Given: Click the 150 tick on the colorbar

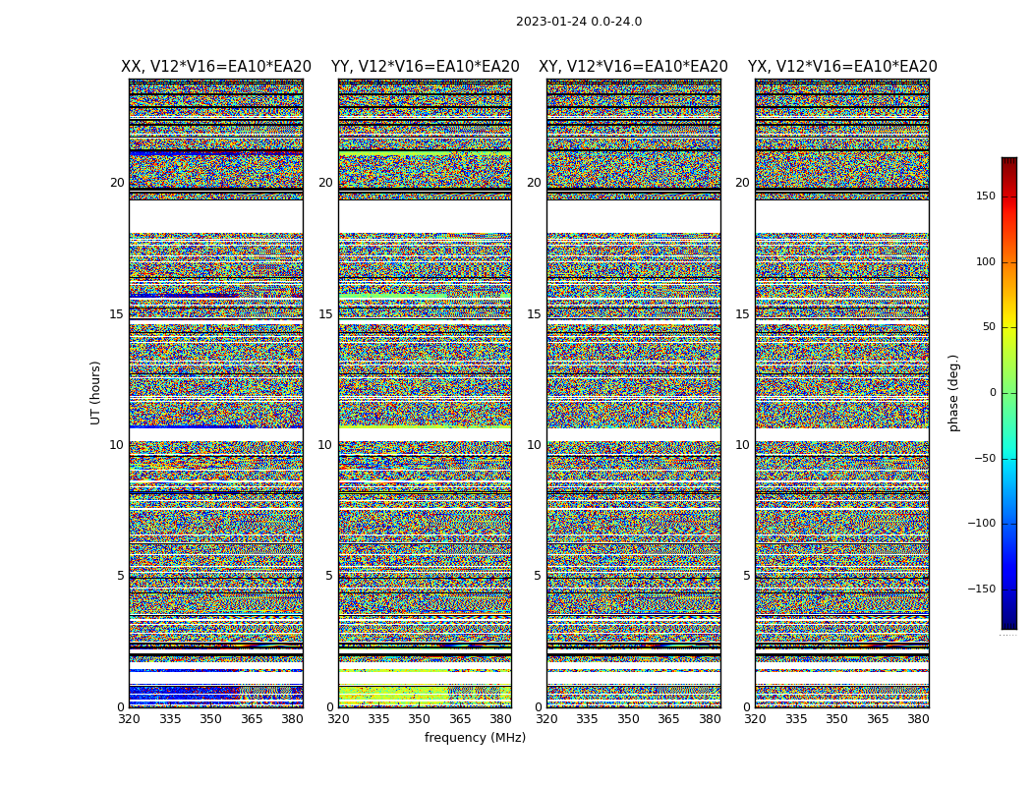Looking at the screenshot, I should click(x=986, y=196).
